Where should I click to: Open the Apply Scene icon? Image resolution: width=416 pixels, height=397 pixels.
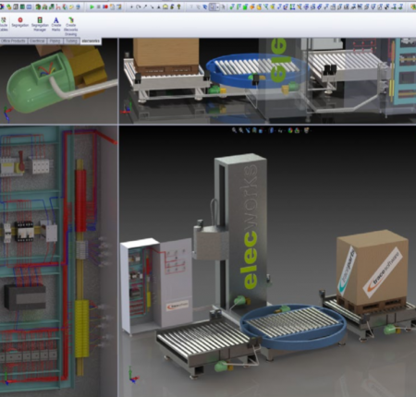tap(297, 130)
